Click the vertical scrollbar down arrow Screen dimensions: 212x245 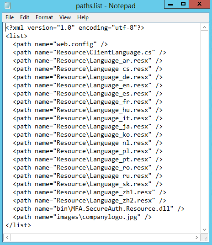tap(204, 229)
